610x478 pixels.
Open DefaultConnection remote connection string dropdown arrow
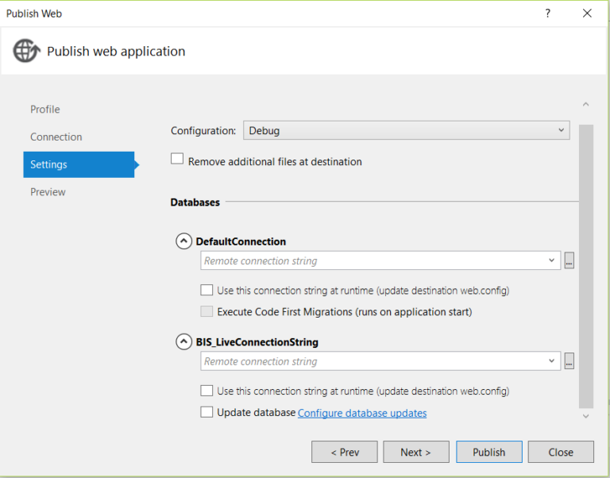tap(552, 260)
